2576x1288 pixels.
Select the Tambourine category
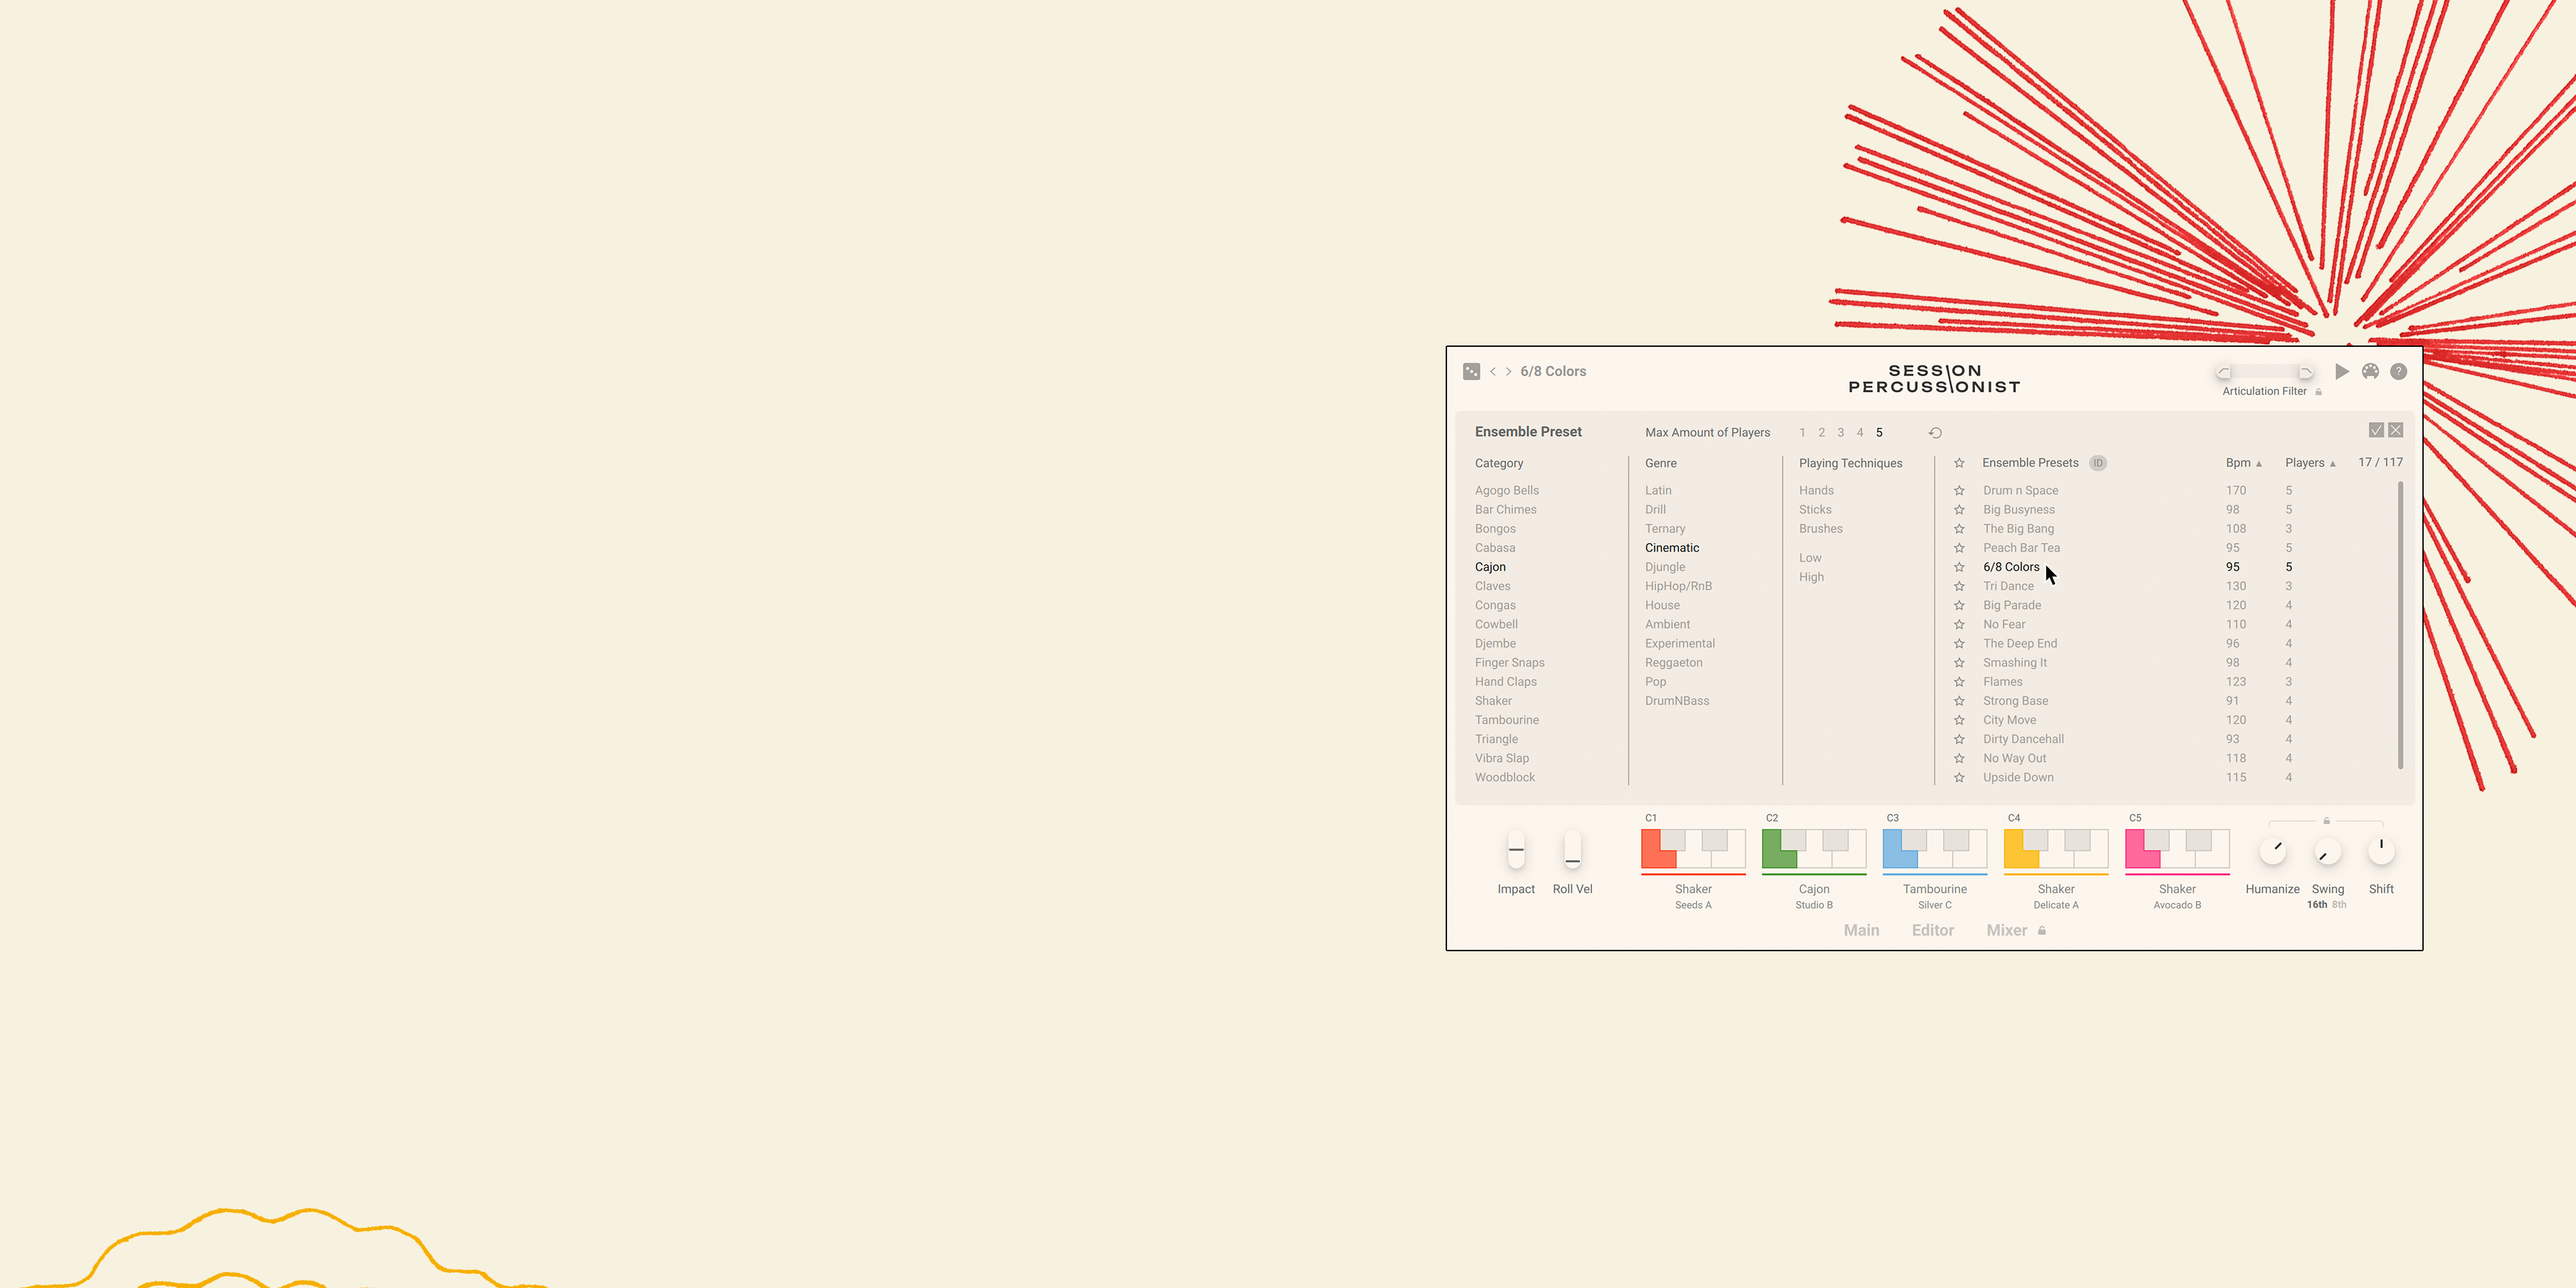[1507, 720]
